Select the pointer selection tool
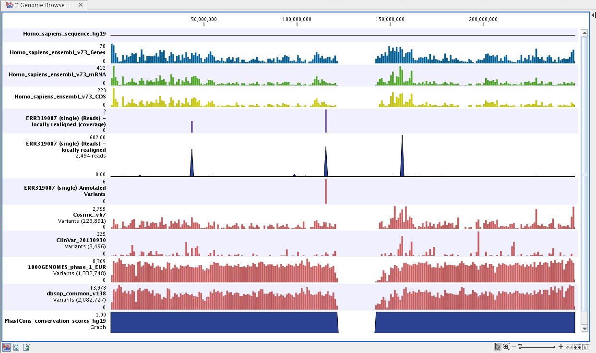The image size is (596, 353). [x=498, y=346]
